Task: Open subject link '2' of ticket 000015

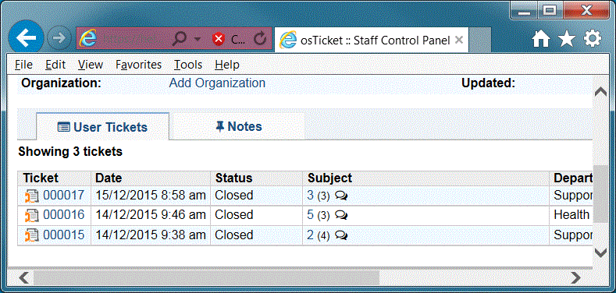Action: pos(311,235)
